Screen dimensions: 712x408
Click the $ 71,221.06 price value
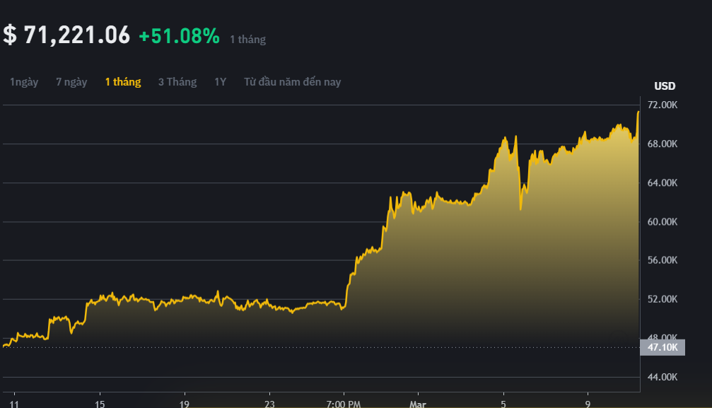coord(66,35)
